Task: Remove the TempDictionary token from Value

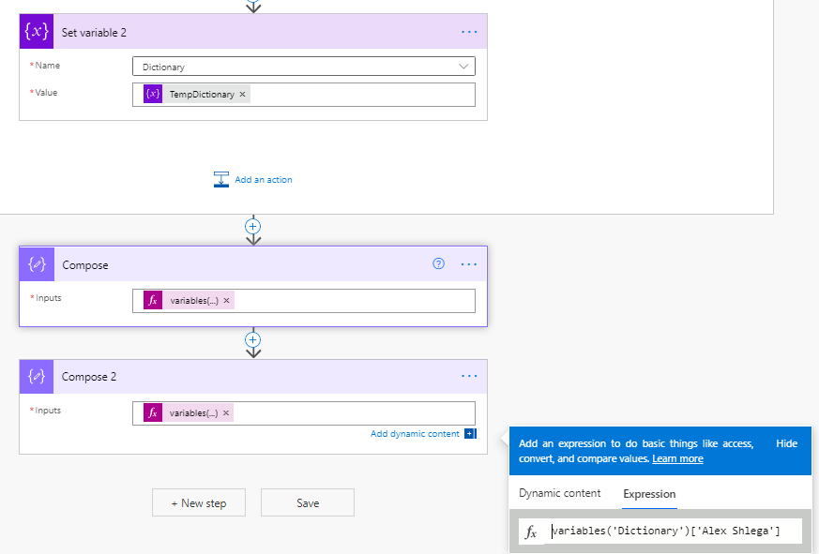Action: coord(243,95)
